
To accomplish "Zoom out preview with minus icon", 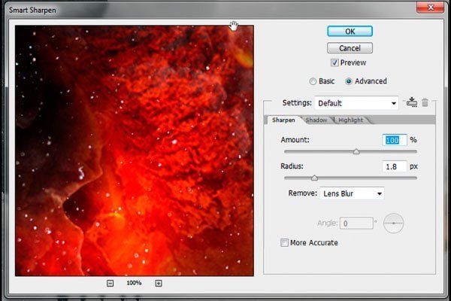I will coord(110,283).
